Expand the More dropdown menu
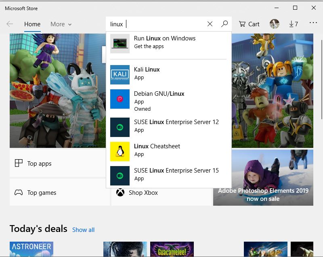The width and height of the screenshot is (323, 257). [61, 24]
